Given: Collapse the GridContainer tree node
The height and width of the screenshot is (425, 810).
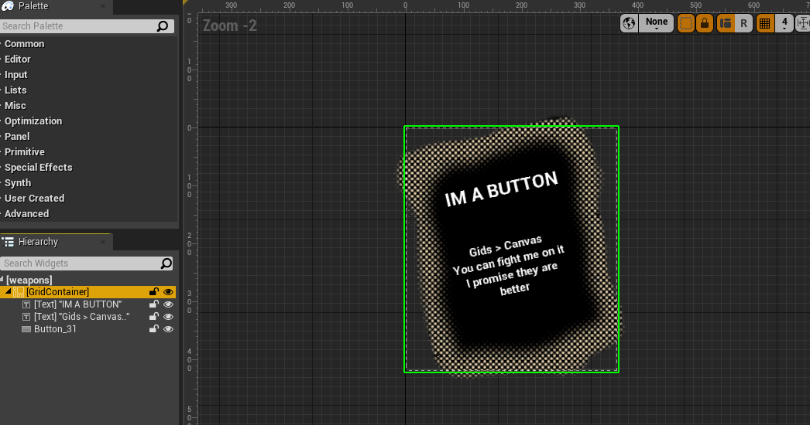Looking at the screenshot, I should coord(8,292).
